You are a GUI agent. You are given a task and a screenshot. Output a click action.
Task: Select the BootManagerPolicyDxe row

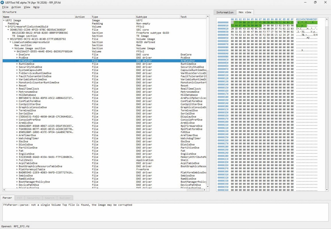(x=104, y=182)
